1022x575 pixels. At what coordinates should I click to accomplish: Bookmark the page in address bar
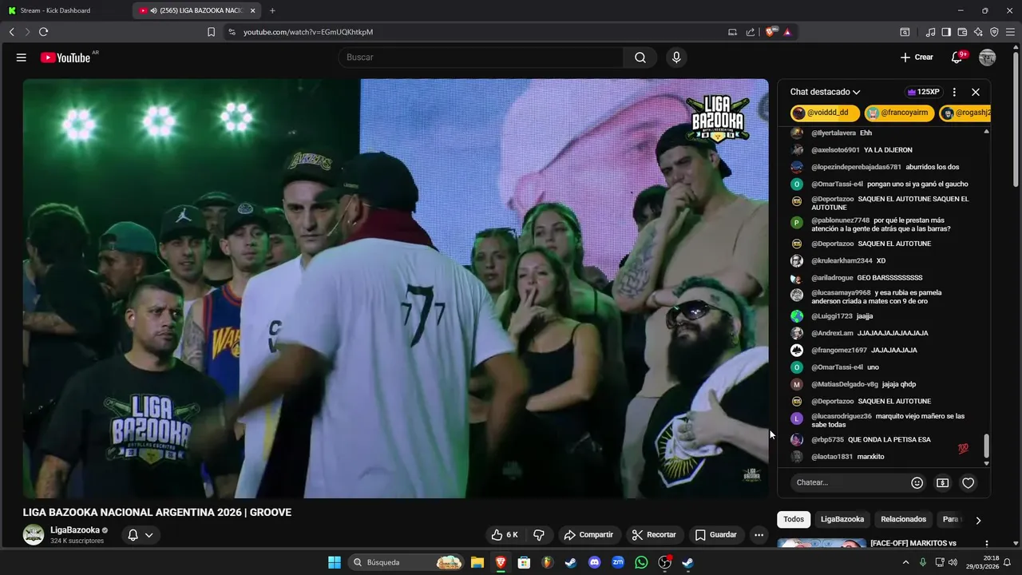(x=211, y=32)
